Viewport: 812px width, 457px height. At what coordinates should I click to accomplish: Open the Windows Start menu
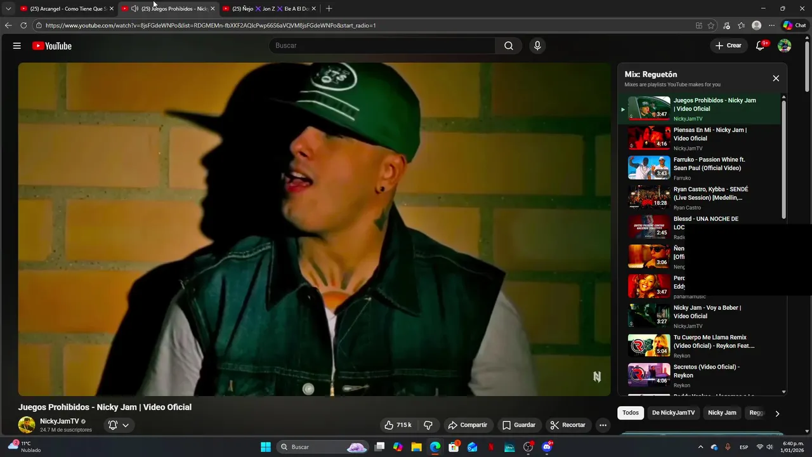(266, 447)
